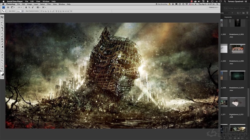The width and height of the screenshot is (250, 140).
Task: Open the Photoshop Select menu
Action: click(42, 4)
